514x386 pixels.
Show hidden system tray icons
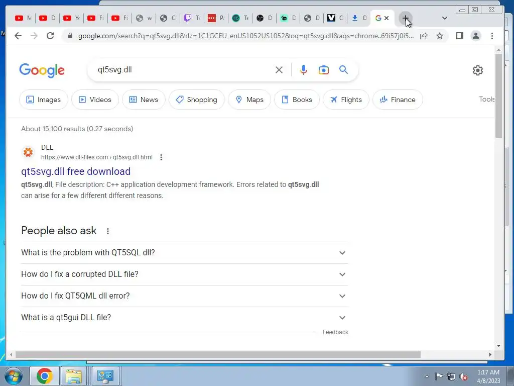pyautogui.click(x=427, y=376)
